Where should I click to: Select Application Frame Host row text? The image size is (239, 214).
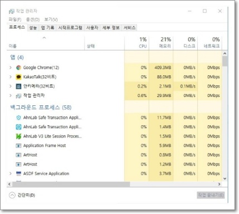click(x=45, y=145)
